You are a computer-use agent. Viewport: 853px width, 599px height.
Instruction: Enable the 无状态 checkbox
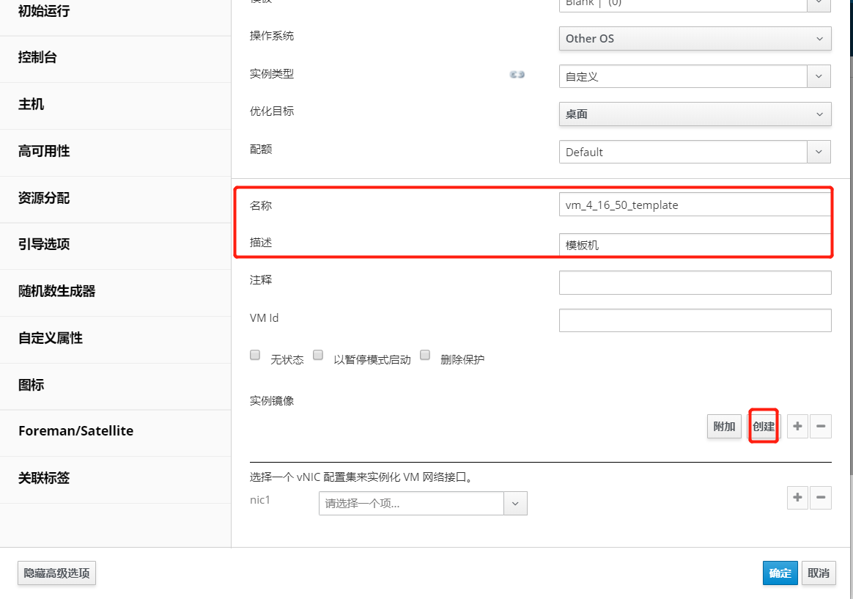point(256,356)
